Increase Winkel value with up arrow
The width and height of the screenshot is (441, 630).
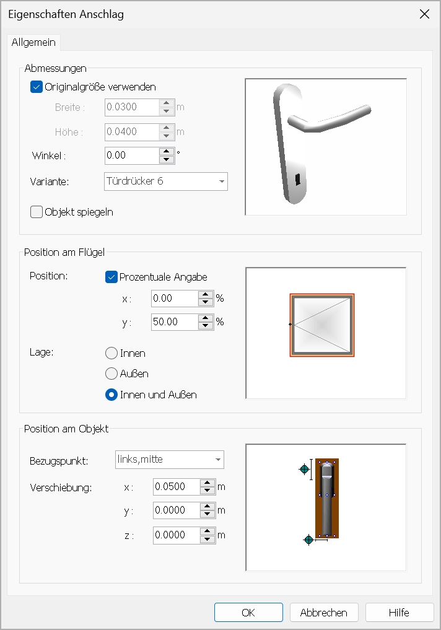(x=167, y=152)
